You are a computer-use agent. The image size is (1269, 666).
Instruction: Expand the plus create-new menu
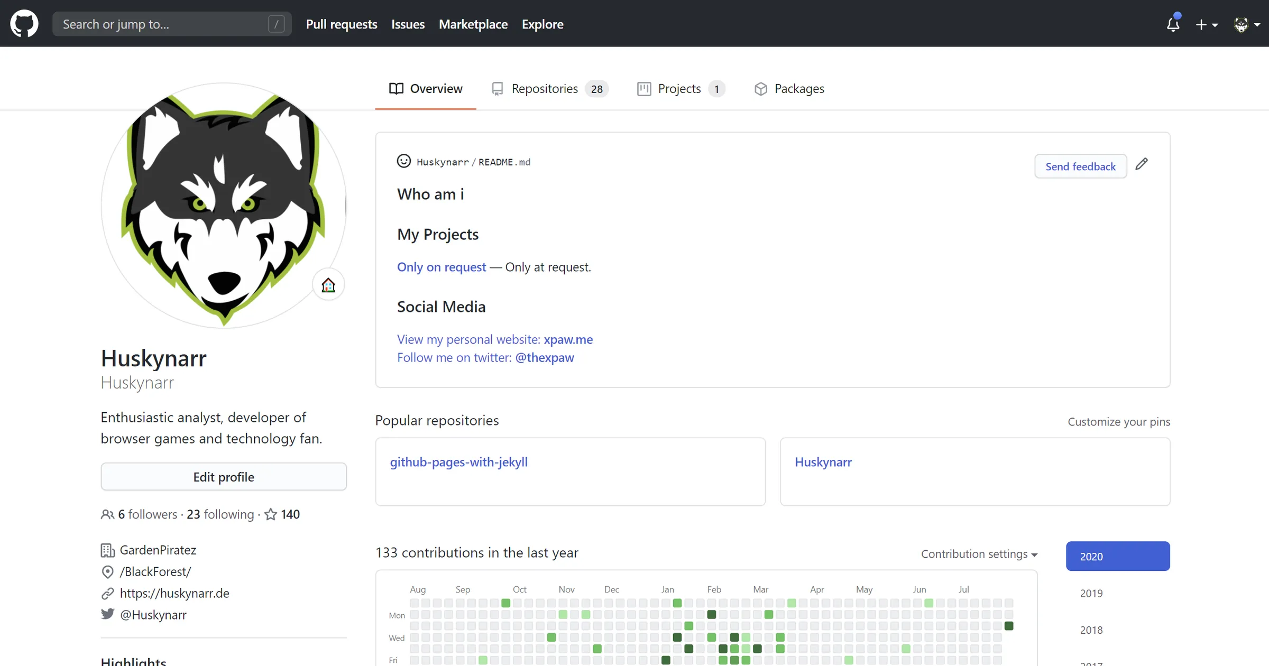1207,24
